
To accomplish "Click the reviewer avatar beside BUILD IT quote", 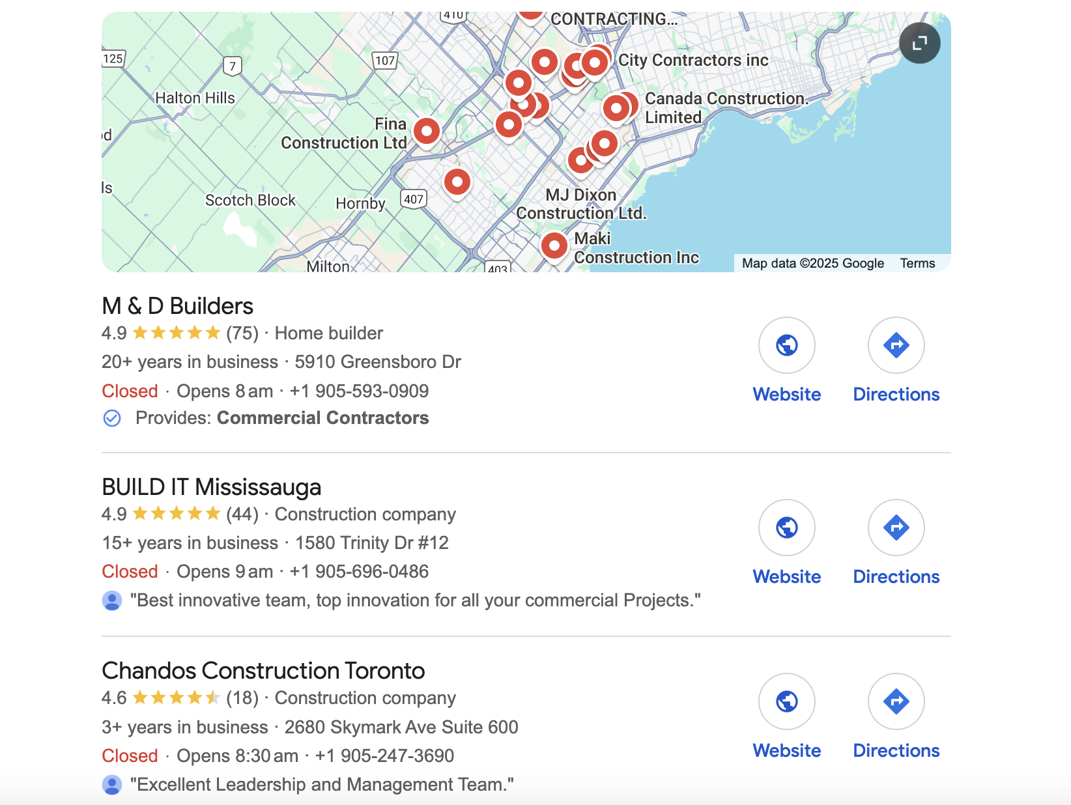I will pyautogui.click(x=112, y=600).
